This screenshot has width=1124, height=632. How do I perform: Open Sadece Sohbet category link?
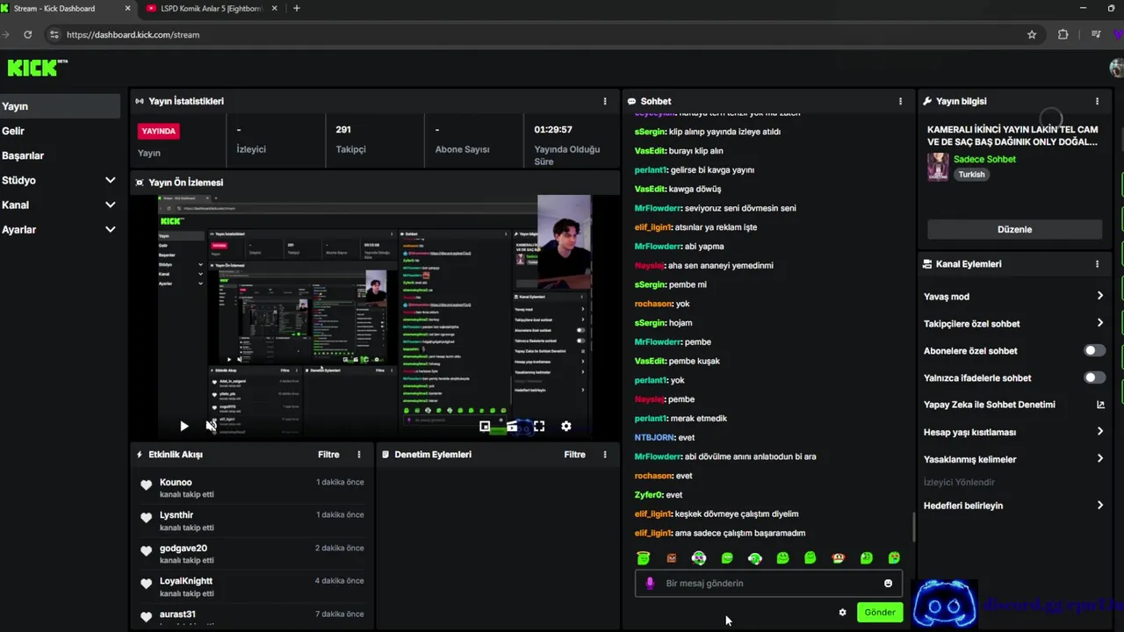point(984,159)
